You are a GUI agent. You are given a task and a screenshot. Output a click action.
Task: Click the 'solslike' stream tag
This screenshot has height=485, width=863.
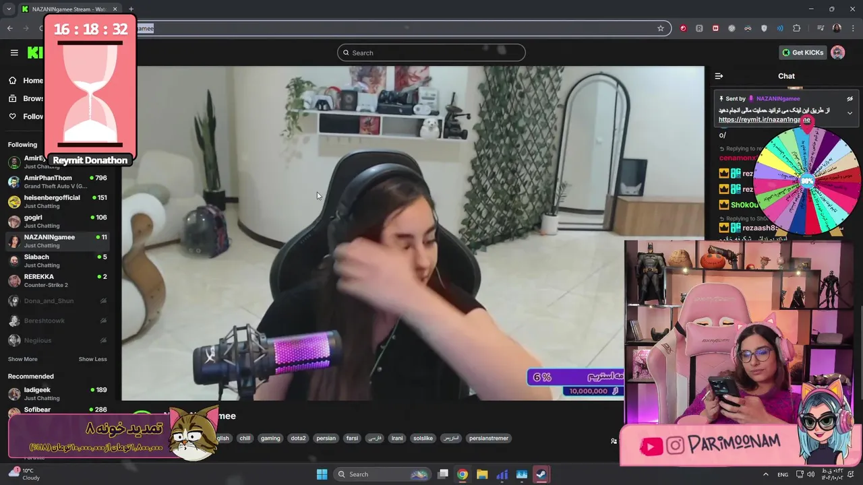(423, 438)
